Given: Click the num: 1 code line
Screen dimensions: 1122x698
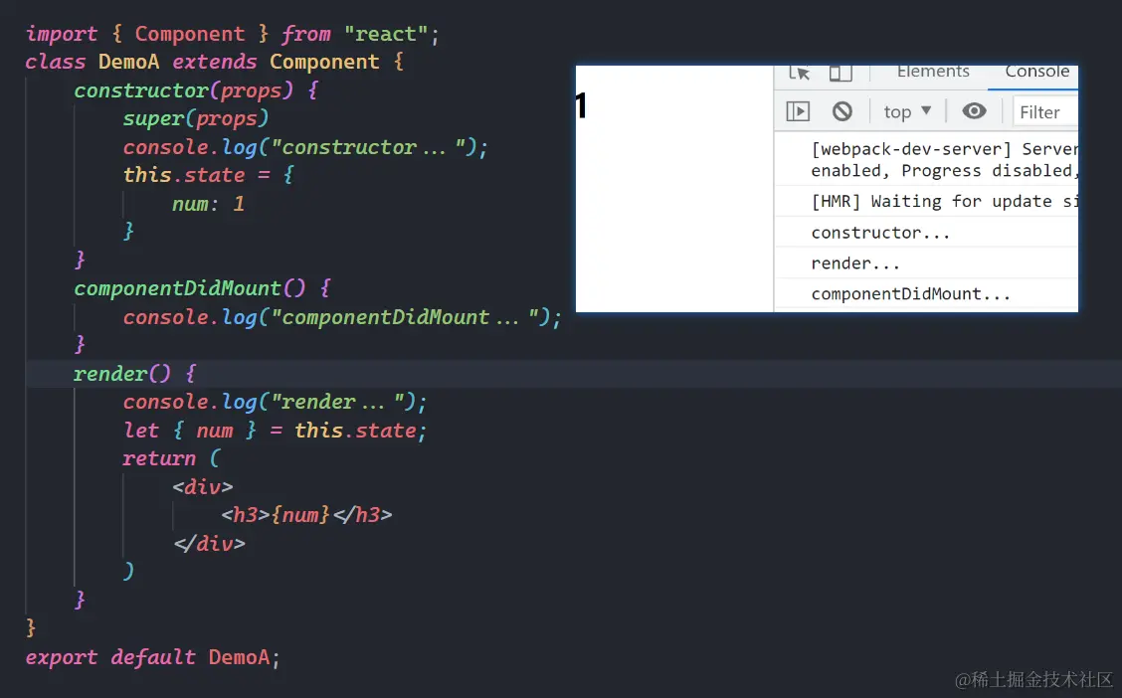Looking at the screenshot, I should tap(208, 204).
